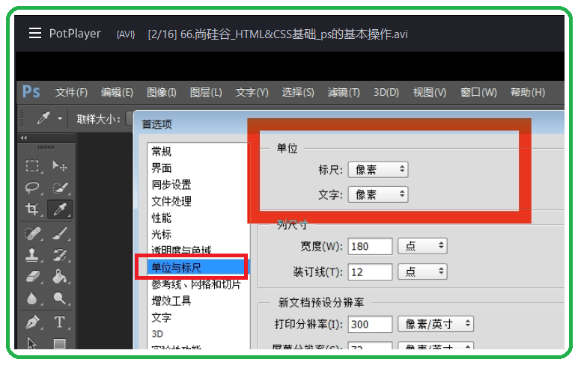Select the Crop tool

point(32,209)
